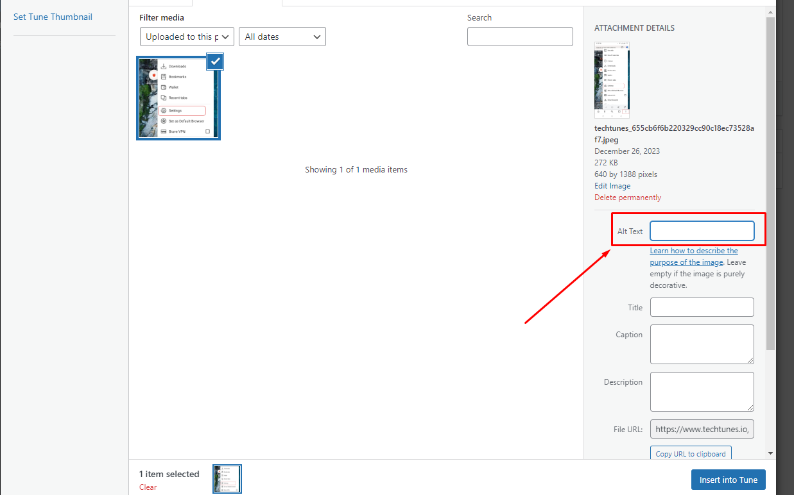
Task: Click the Filter media label
Action: [162, 18]
